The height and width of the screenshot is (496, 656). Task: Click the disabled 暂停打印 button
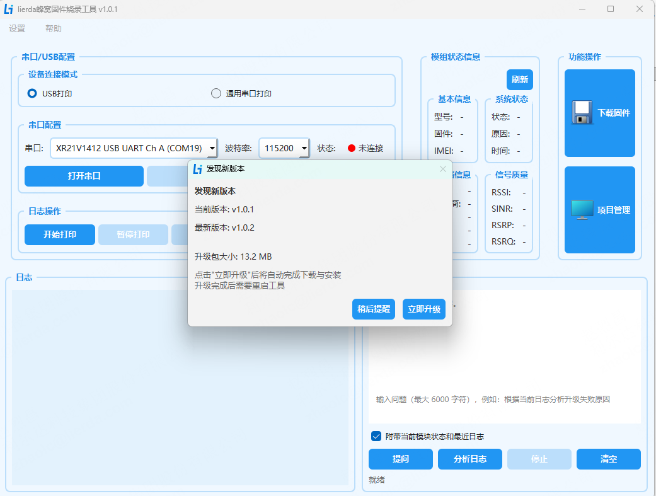pos(133,235)
